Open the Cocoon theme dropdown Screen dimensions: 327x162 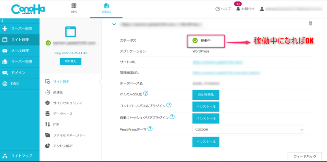click(x=249, y=129)
